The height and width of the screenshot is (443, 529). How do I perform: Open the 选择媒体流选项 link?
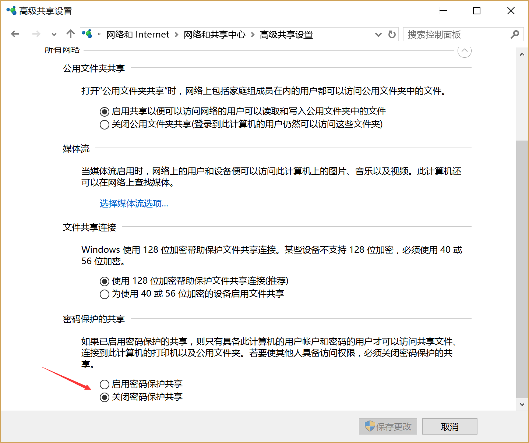click(x=134, y=203)
